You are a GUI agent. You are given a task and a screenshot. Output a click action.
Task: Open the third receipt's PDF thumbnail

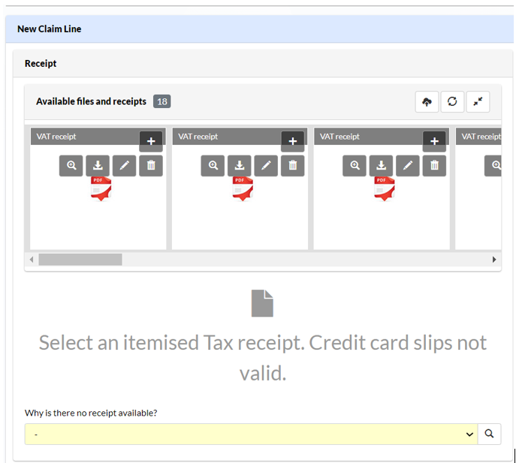(385, 189)
